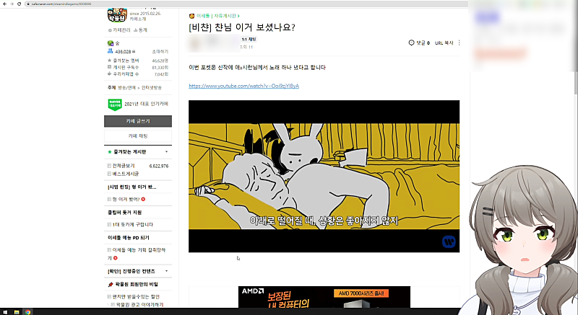Click the browser address bar URL

tap(61, 4)
